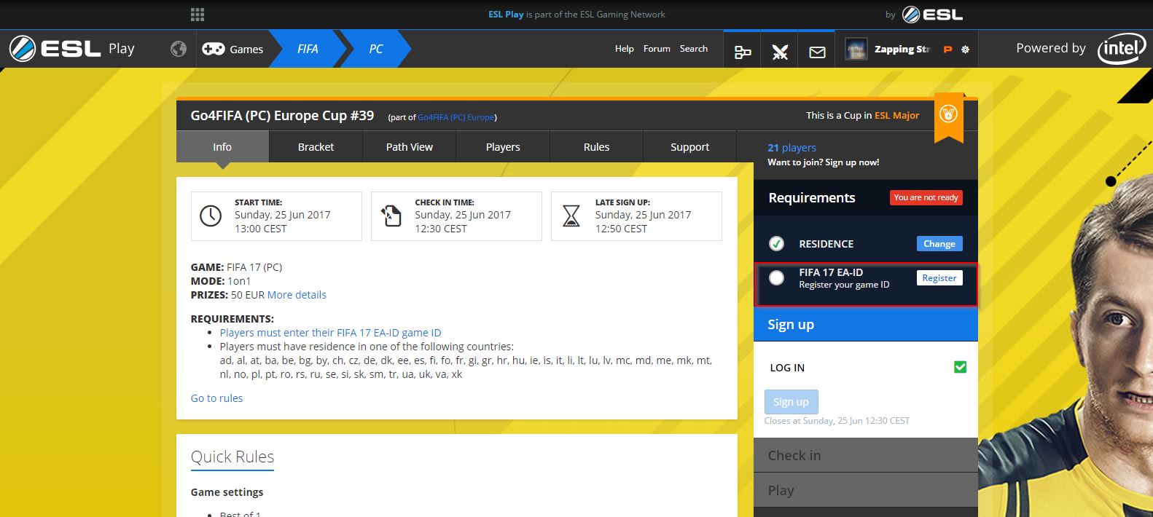Open the Games menu label
The image size is (1153, 517).
tap(246, 50)
